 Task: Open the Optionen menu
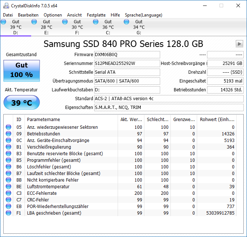(x=53, y=15)
